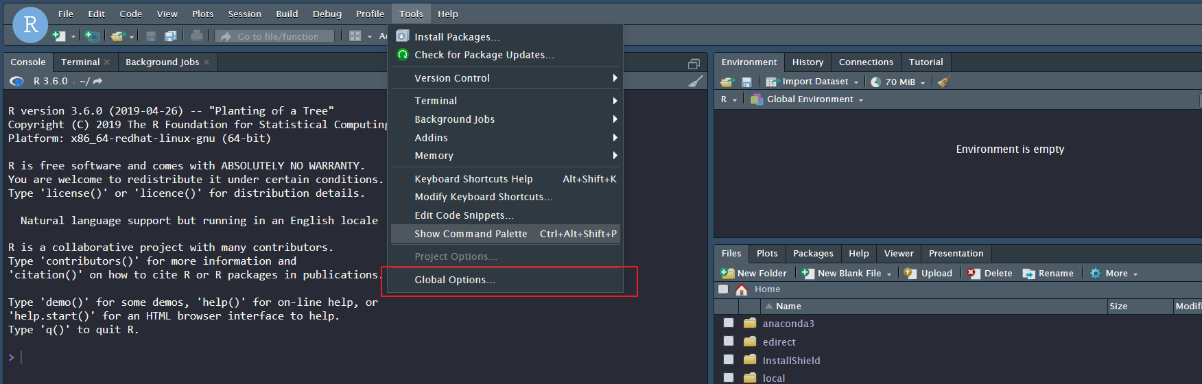The height and width of the screenshot is (384, 1202).
Task: Switch to the Packages tab
Action: pyautogui.click(x=813, y=253)
